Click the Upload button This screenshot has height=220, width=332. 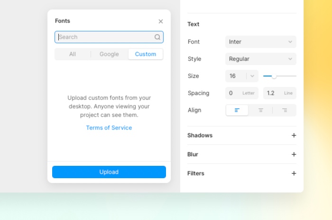(x=109, y=172)
